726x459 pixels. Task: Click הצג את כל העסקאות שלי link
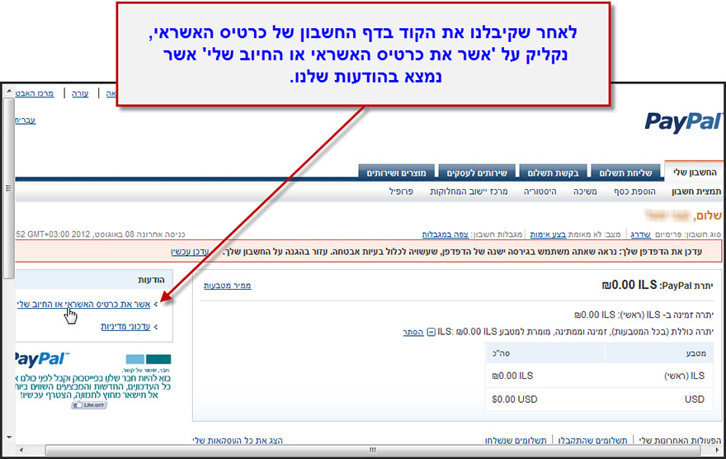238,440
